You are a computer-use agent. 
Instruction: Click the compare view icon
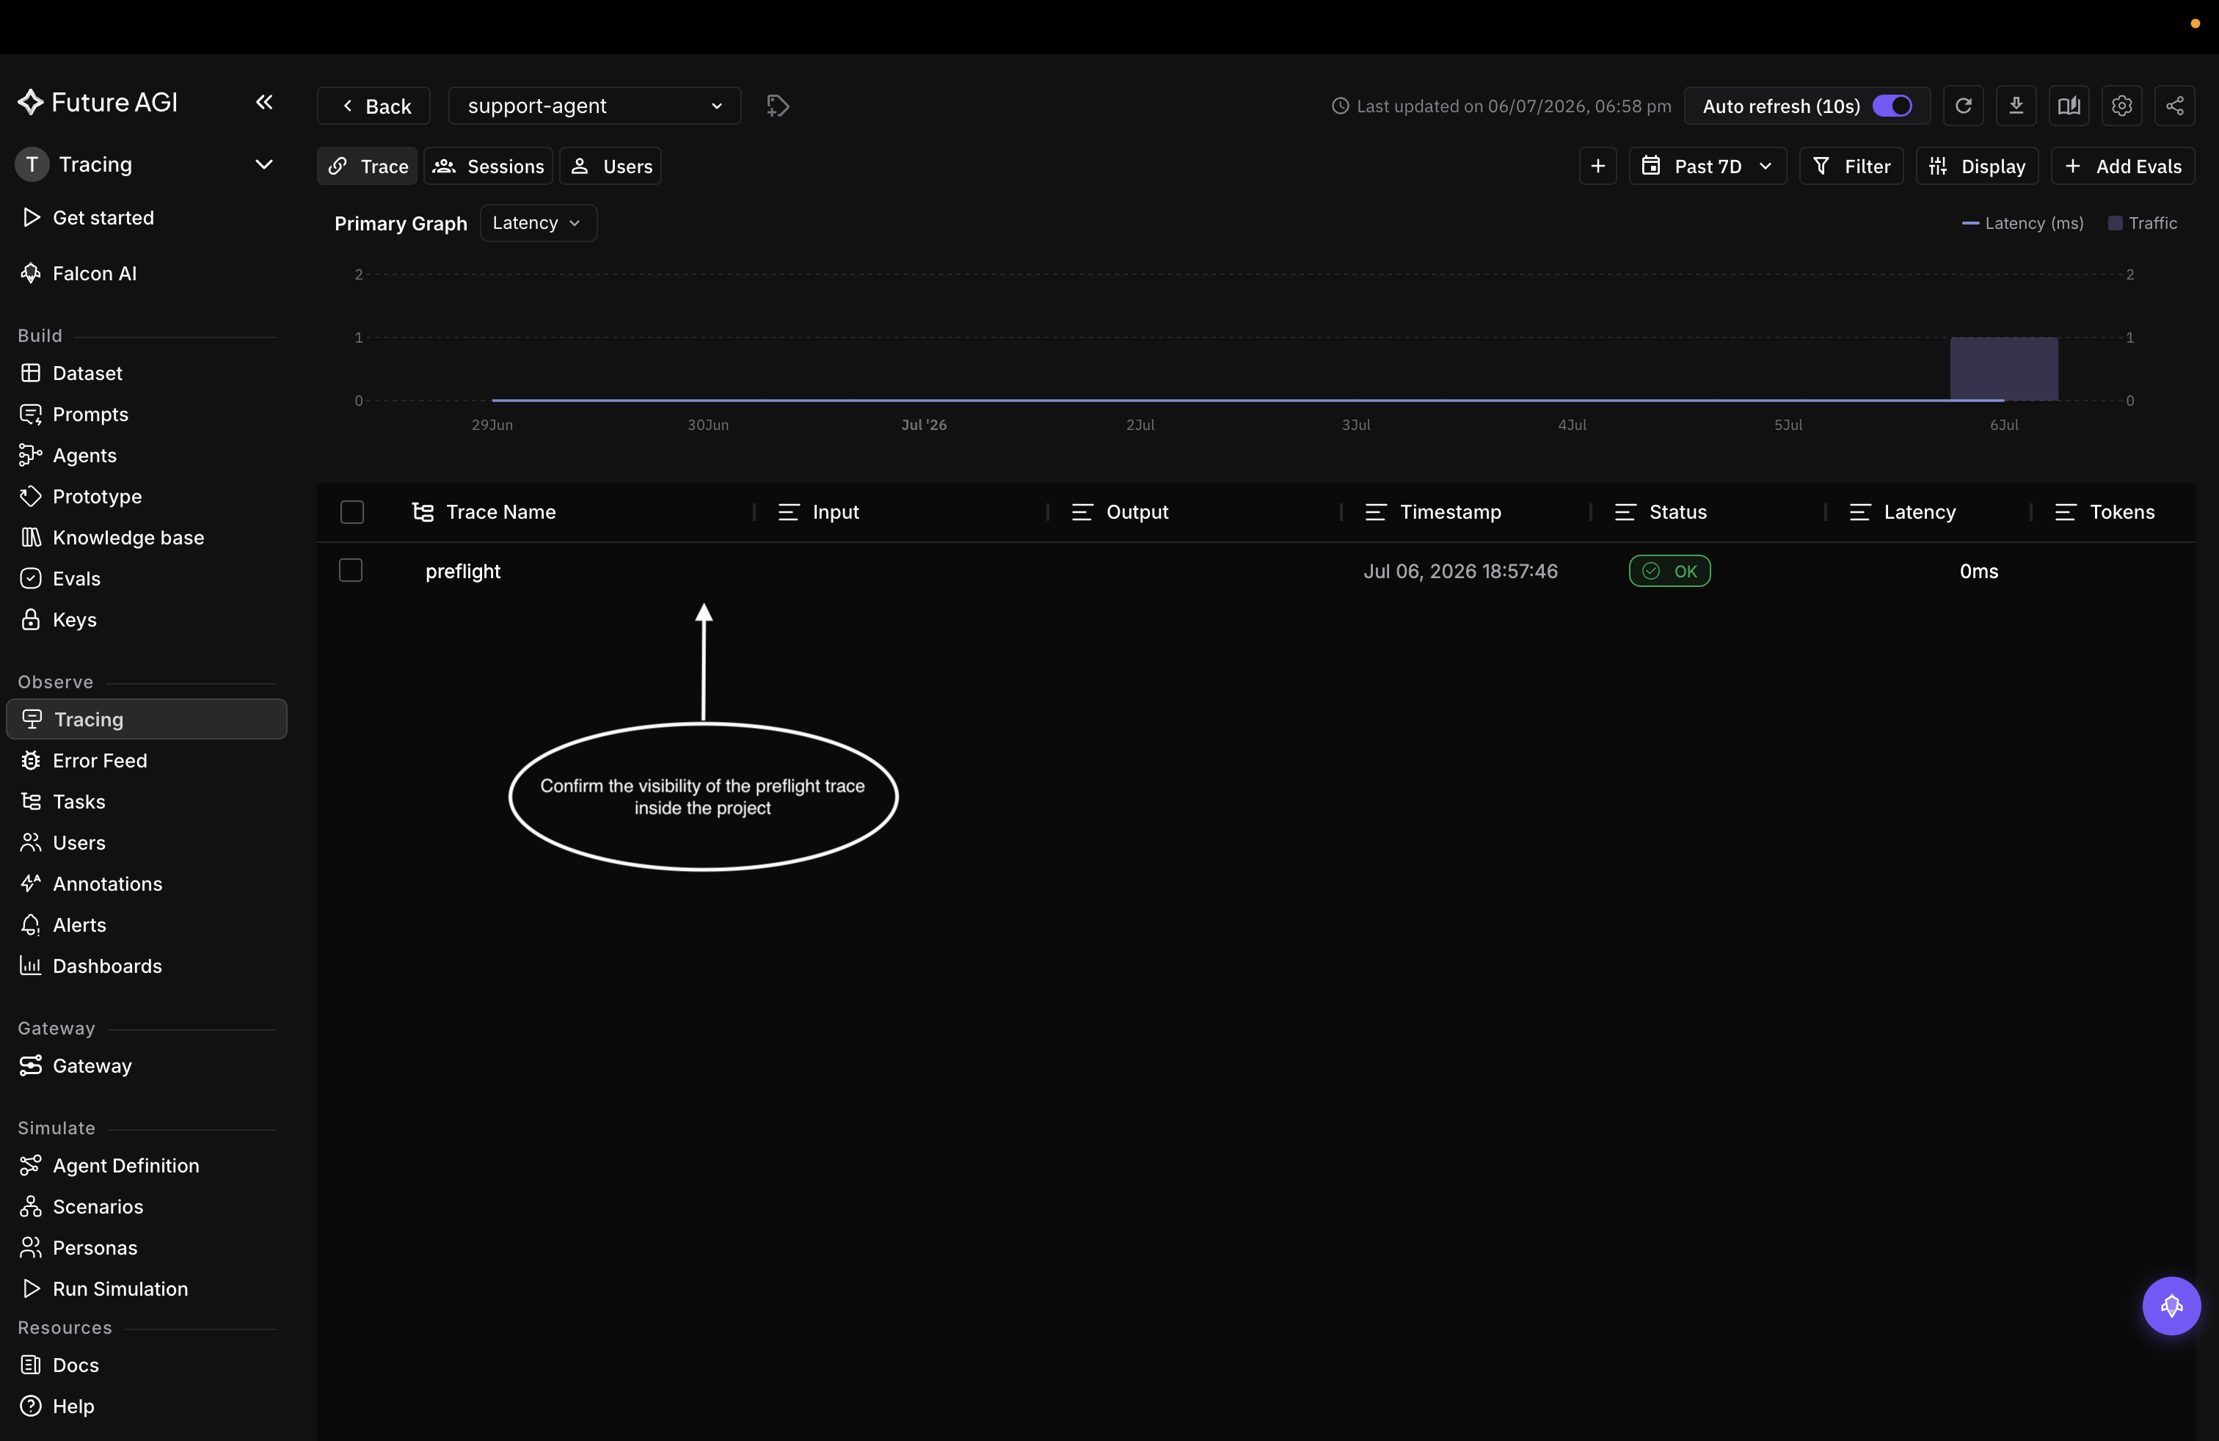(x=2068, y=106)
